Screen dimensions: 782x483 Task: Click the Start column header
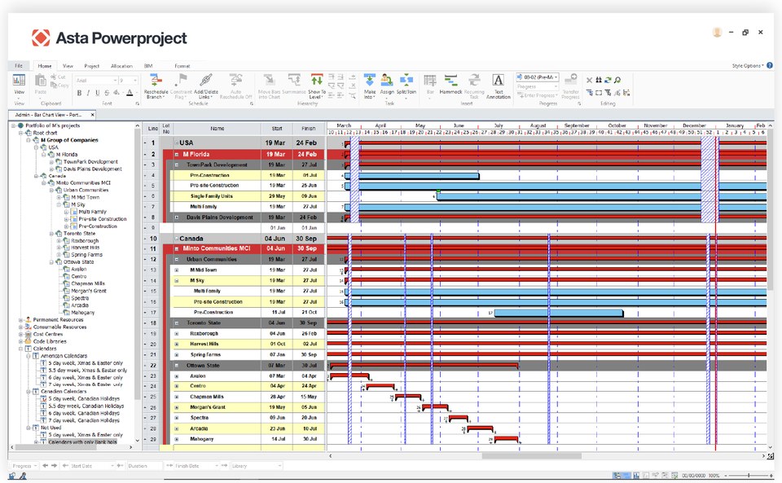click(x=277, y=129)
